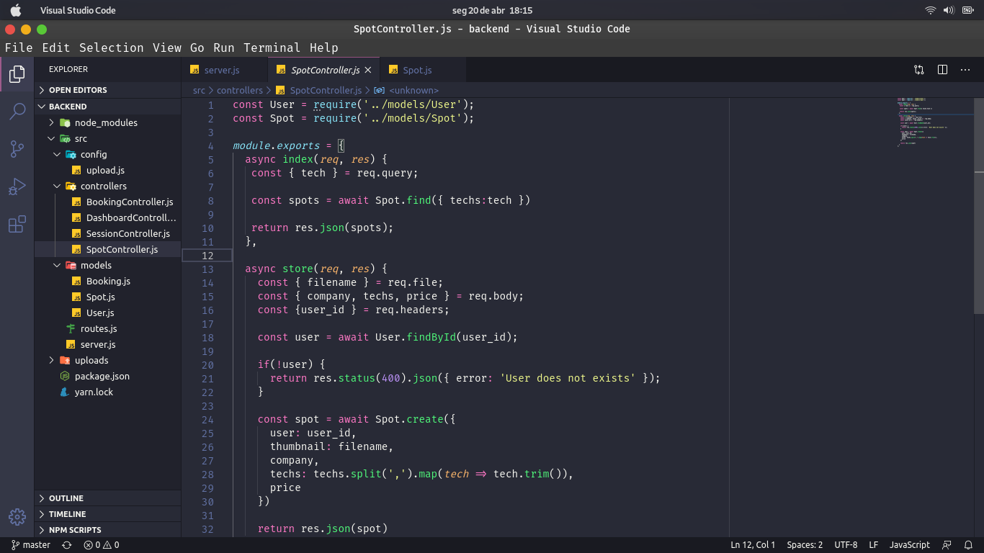The width and height of the screenshot is (984, 553).
Task: Click the master git branch indicator
Action: coord(31,545)
